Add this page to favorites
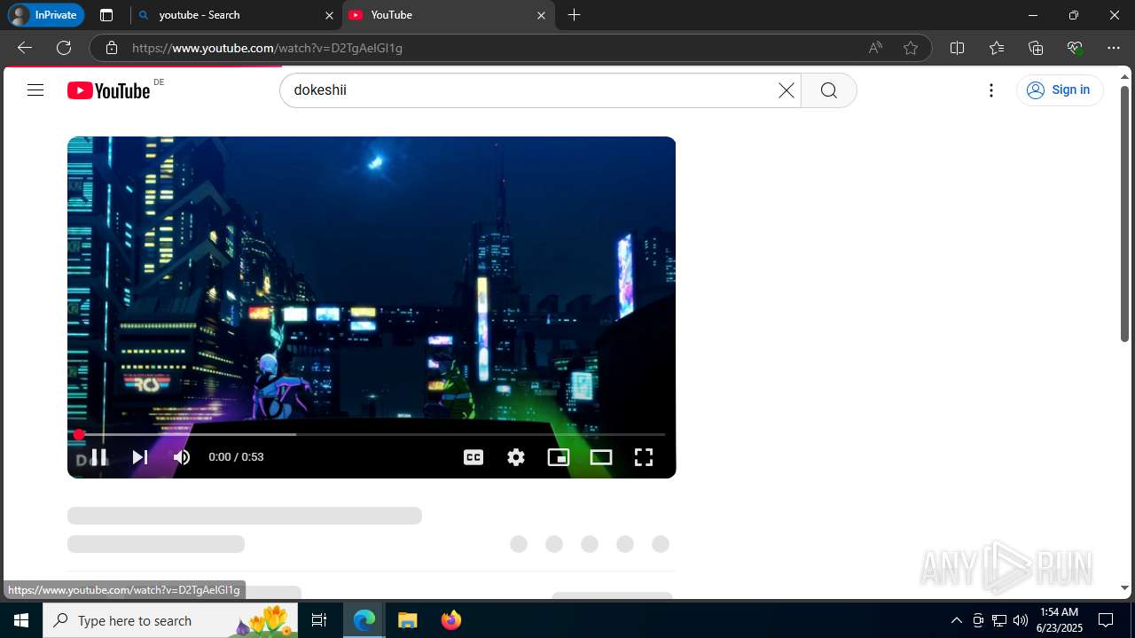This screenshot has height=638, width=1135. (x=911, y=48)
